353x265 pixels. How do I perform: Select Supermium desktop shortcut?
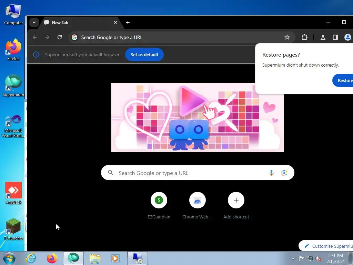[x=13, y=86]
